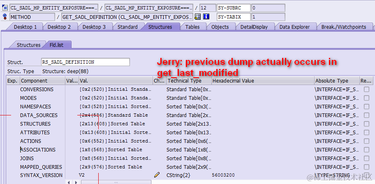
Task: Click the pencil icon in SYNTAX_VERSION row
Action: 157,175
